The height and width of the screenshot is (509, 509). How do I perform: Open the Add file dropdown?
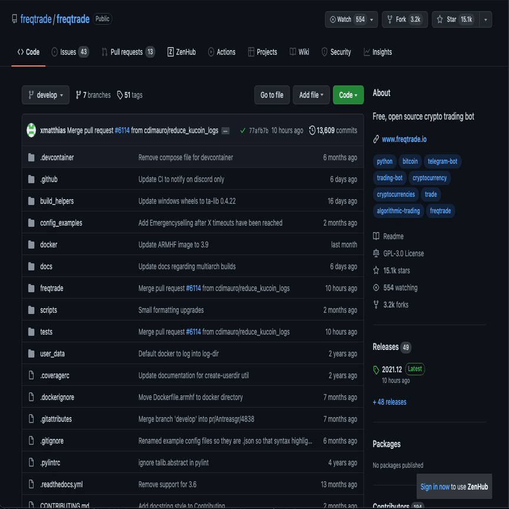[x=311, y=94]
